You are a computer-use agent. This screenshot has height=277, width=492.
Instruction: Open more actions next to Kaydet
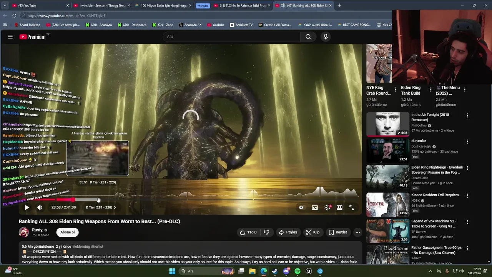[x=357, y=232]
